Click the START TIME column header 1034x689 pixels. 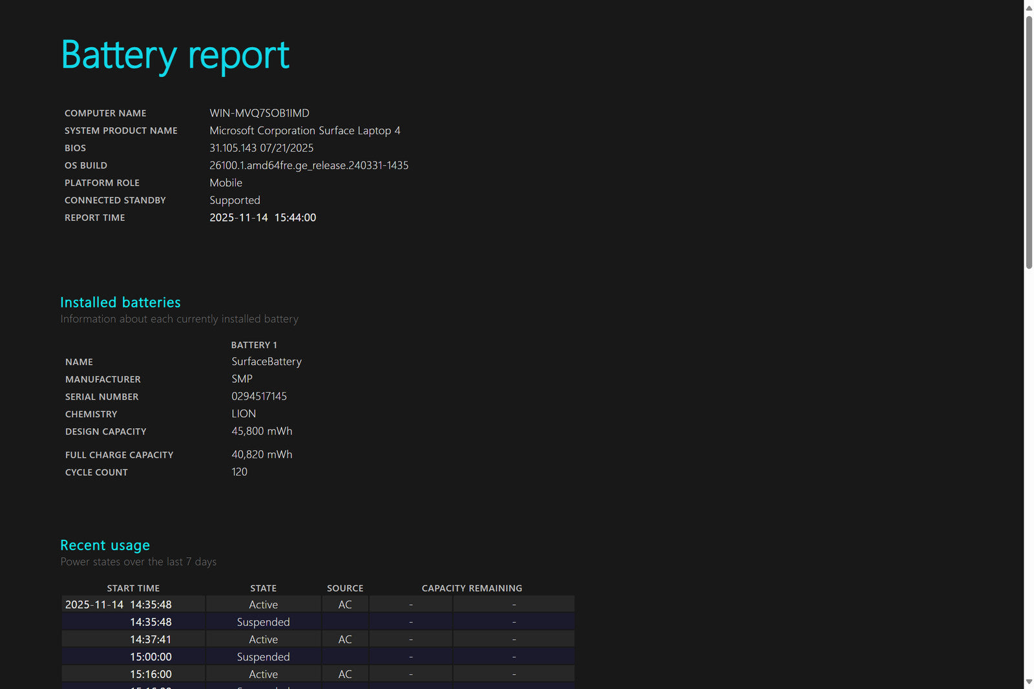(133, 588)
